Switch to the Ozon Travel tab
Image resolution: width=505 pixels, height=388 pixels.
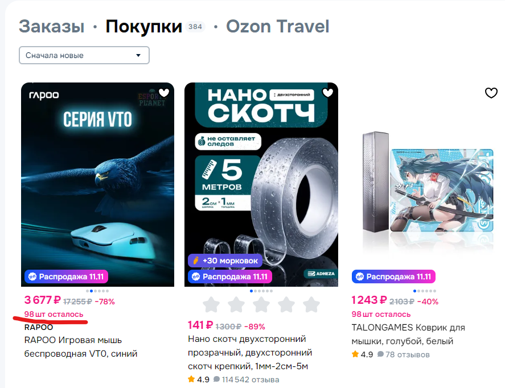(x=278, y=26)
